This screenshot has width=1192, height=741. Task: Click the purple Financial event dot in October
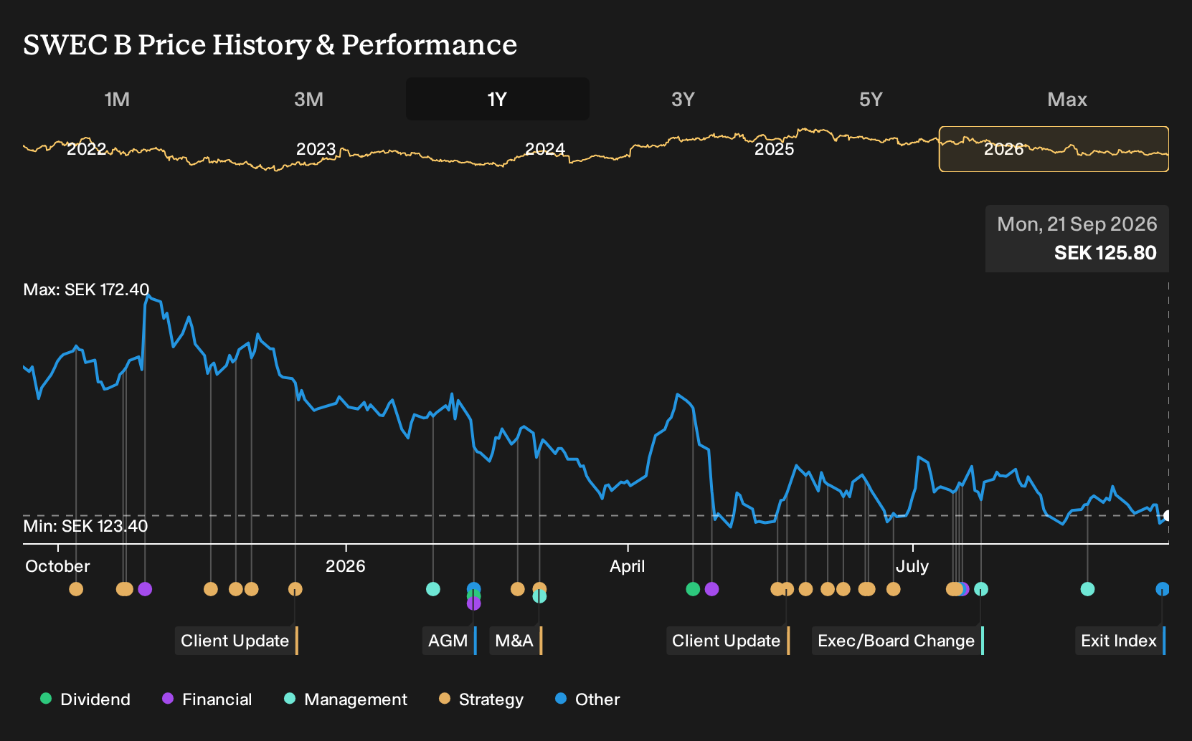coord(145,589)
